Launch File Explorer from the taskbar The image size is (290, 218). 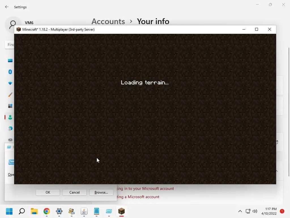pyautogui.click(x=34, y=211)
